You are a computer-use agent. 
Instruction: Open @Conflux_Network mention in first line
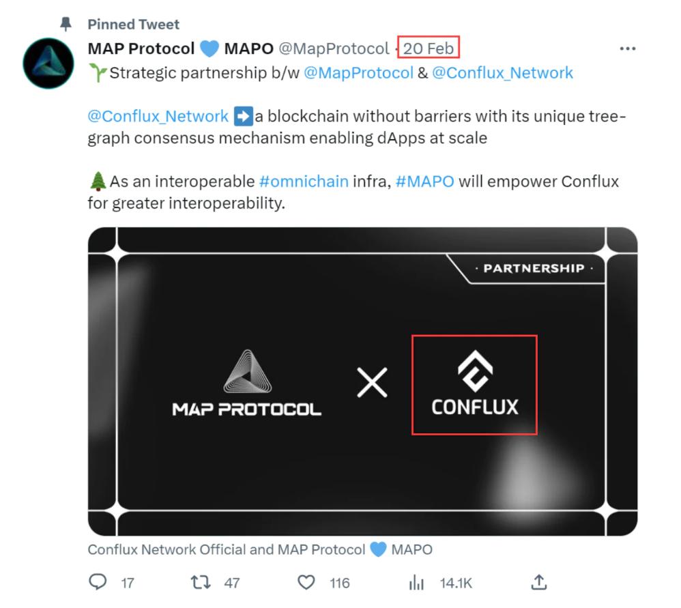502,72
